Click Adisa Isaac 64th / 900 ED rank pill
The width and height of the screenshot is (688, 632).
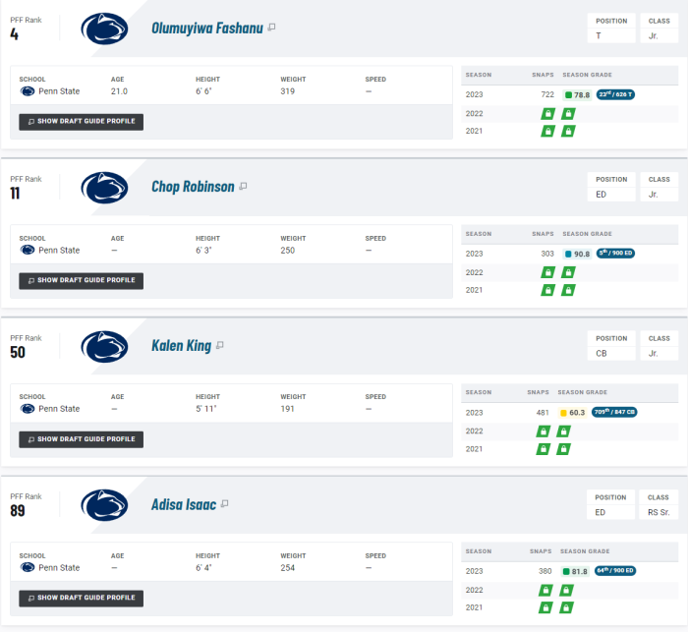pos(615,570)
